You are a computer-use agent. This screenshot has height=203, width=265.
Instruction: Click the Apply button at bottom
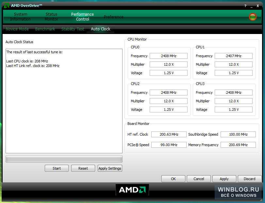224,179
